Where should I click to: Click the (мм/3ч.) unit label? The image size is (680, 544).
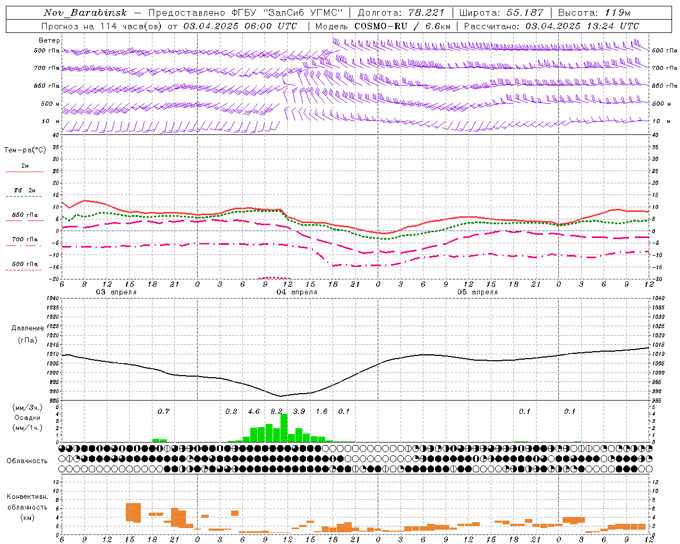[x=27, y=407]
